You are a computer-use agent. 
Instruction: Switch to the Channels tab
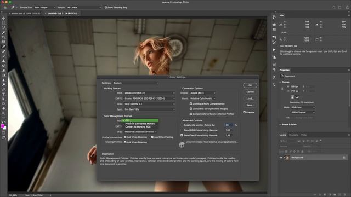pos(293,135)
